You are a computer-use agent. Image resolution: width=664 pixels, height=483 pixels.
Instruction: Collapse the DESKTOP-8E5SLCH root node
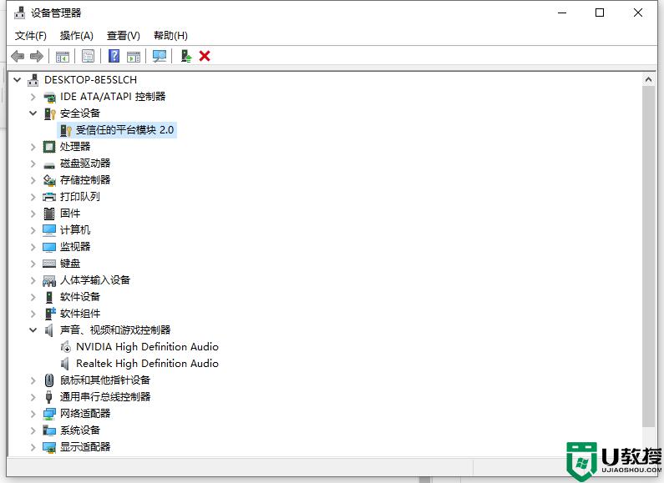[18, 79]
